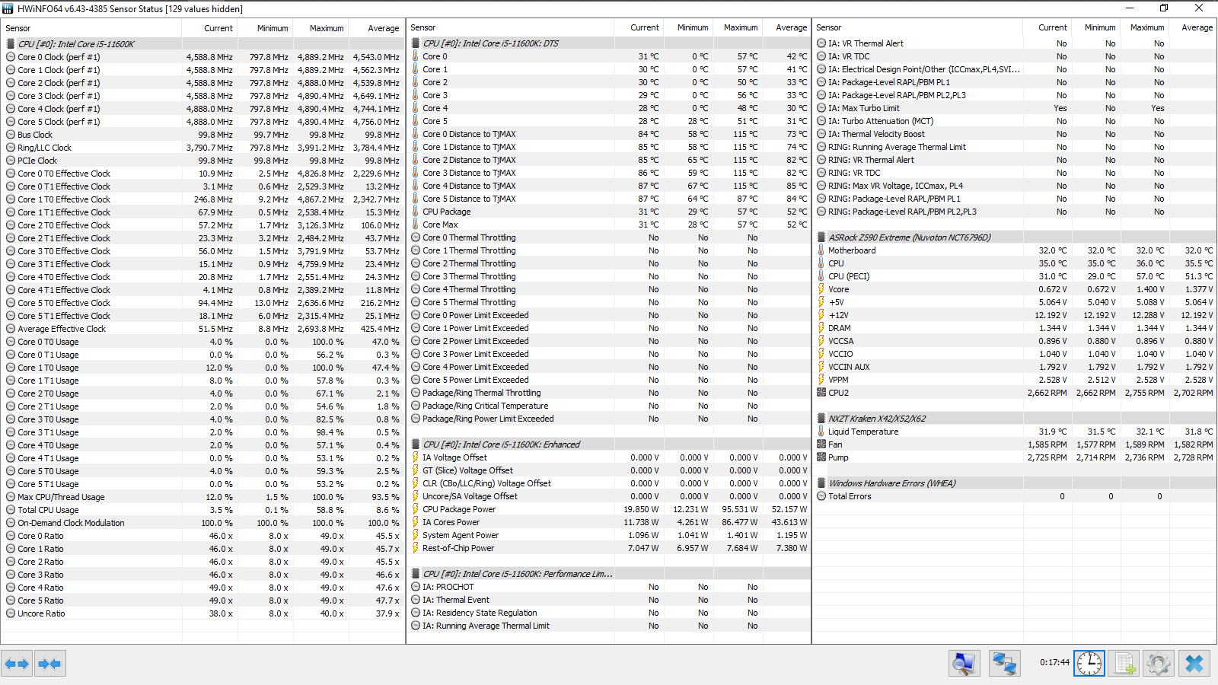This screenshot has height=685, width=1218.
Task: Select the Ring/LLC Clock row
Action: (202, 148)
